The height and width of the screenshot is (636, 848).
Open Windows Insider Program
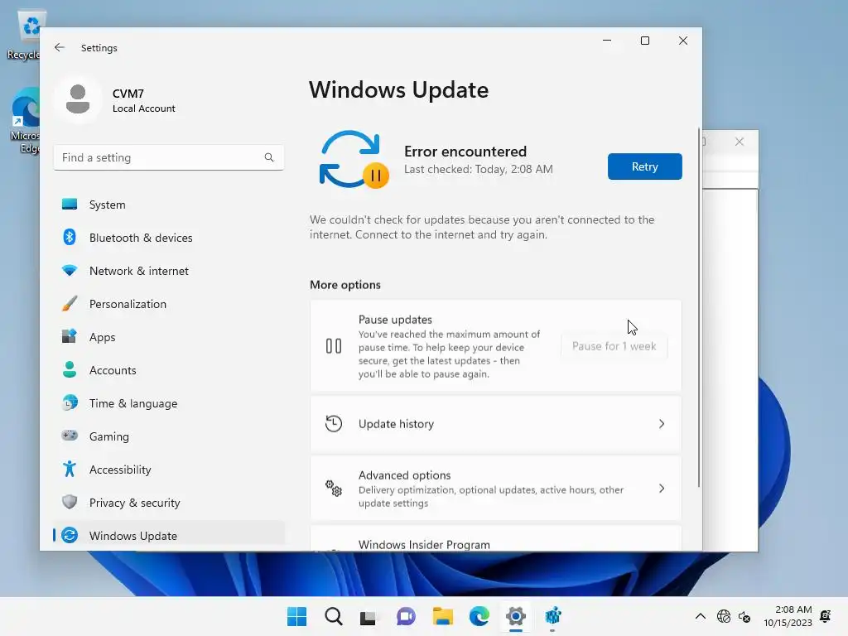pos(495,538)
